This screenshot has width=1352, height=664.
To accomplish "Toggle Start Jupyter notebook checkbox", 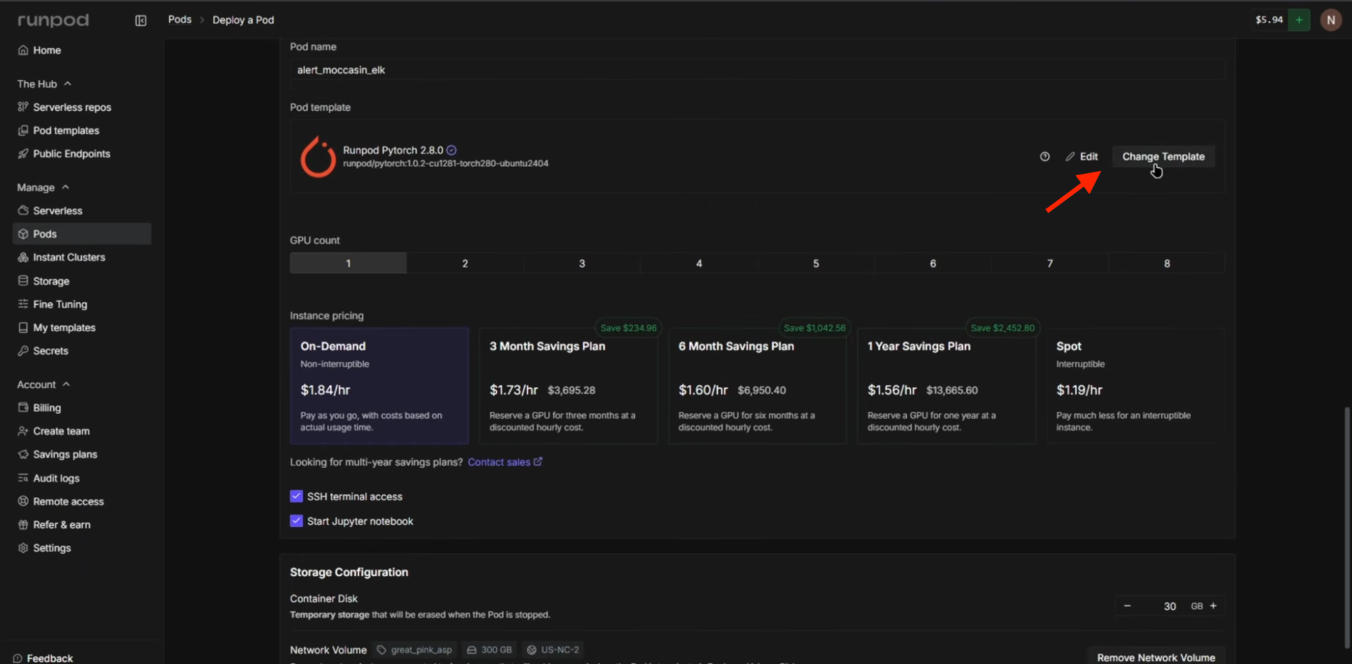I will pyautogui.click(x=296, y=521).
